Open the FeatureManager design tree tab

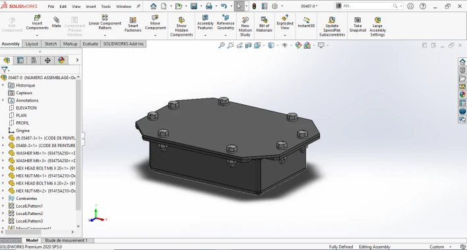click(7, 61)
